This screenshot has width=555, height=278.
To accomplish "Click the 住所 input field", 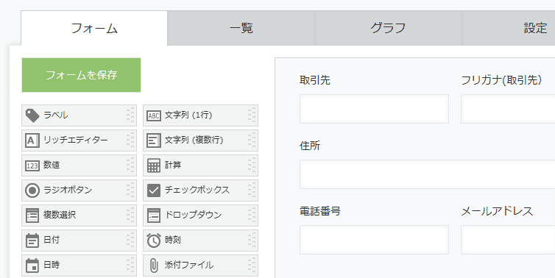I will (x=427, y=174).
